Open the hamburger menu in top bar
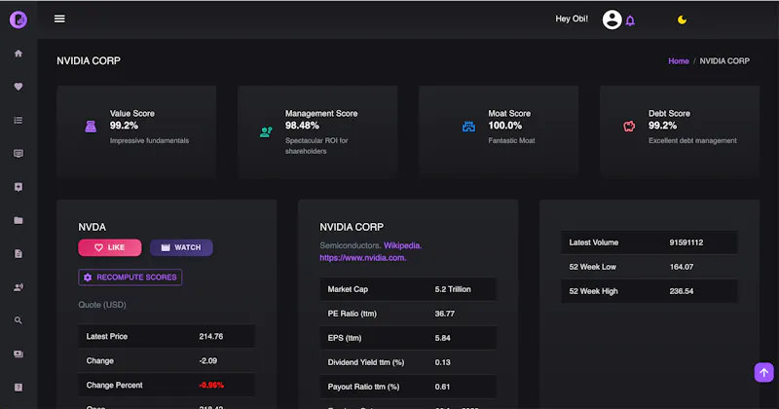The height and width of the screenshot is (409, 779). coord(59,19)
